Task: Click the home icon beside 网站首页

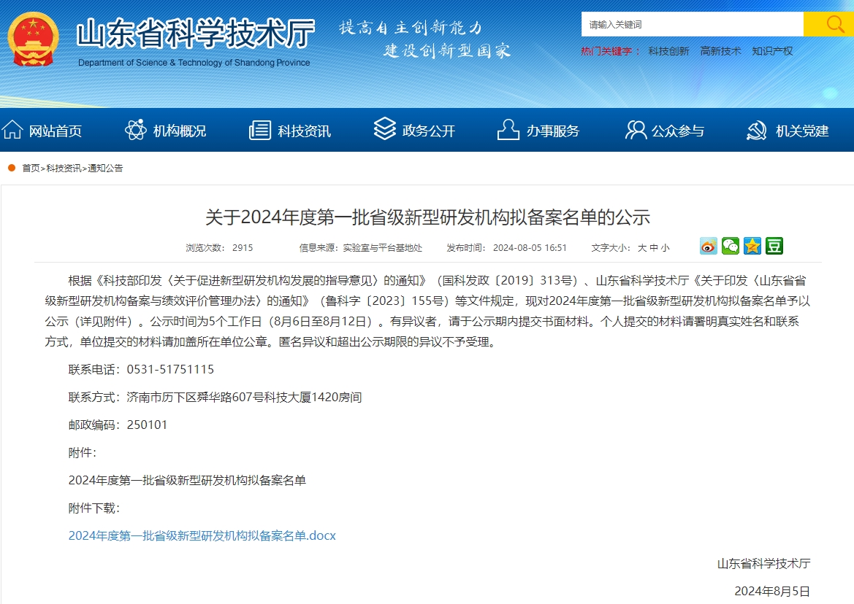Action: (x=12, y=129)
